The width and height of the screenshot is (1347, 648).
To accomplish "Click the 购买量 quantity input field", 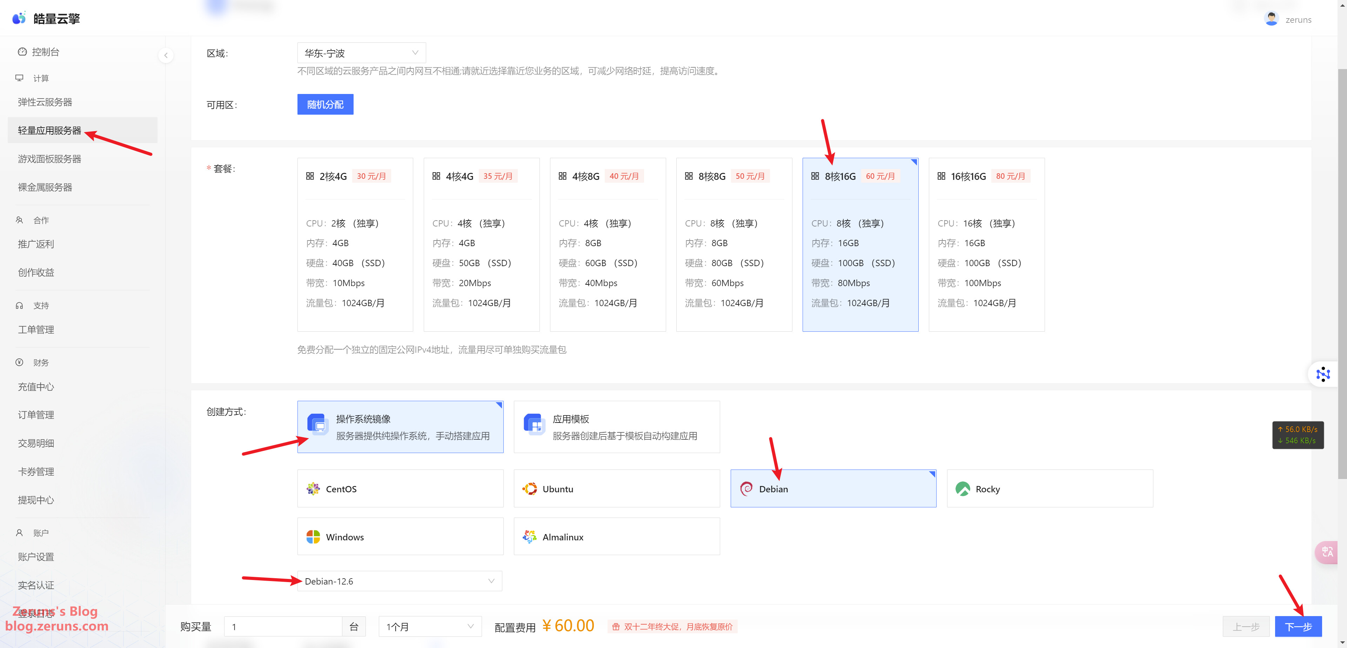I will (283, 626).
